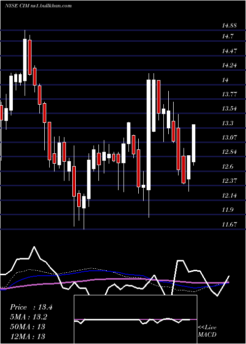Image resolution: width=246 pixels, height=344 pixels.
Task: Click the 13.77 price axis label
Action: [x=229, y=94]
